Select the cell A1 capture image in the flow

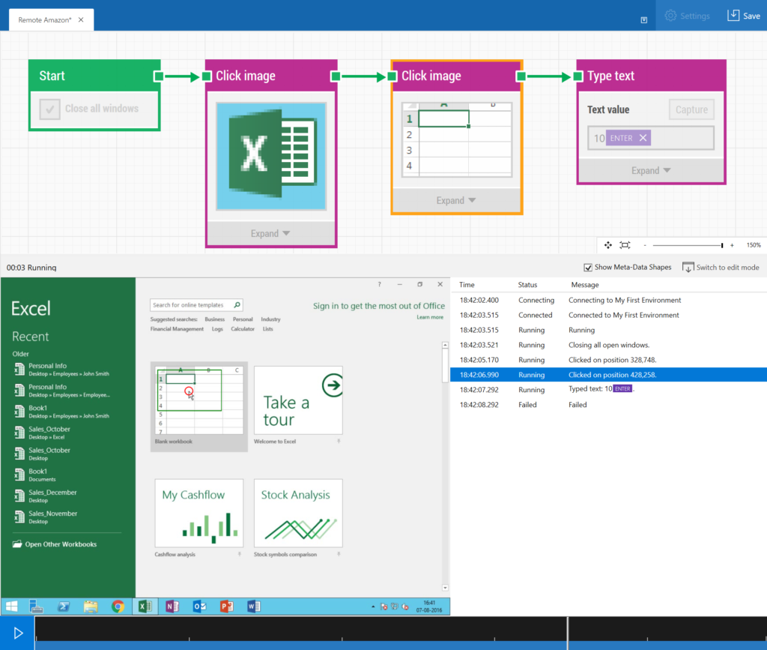pos(457,139)
